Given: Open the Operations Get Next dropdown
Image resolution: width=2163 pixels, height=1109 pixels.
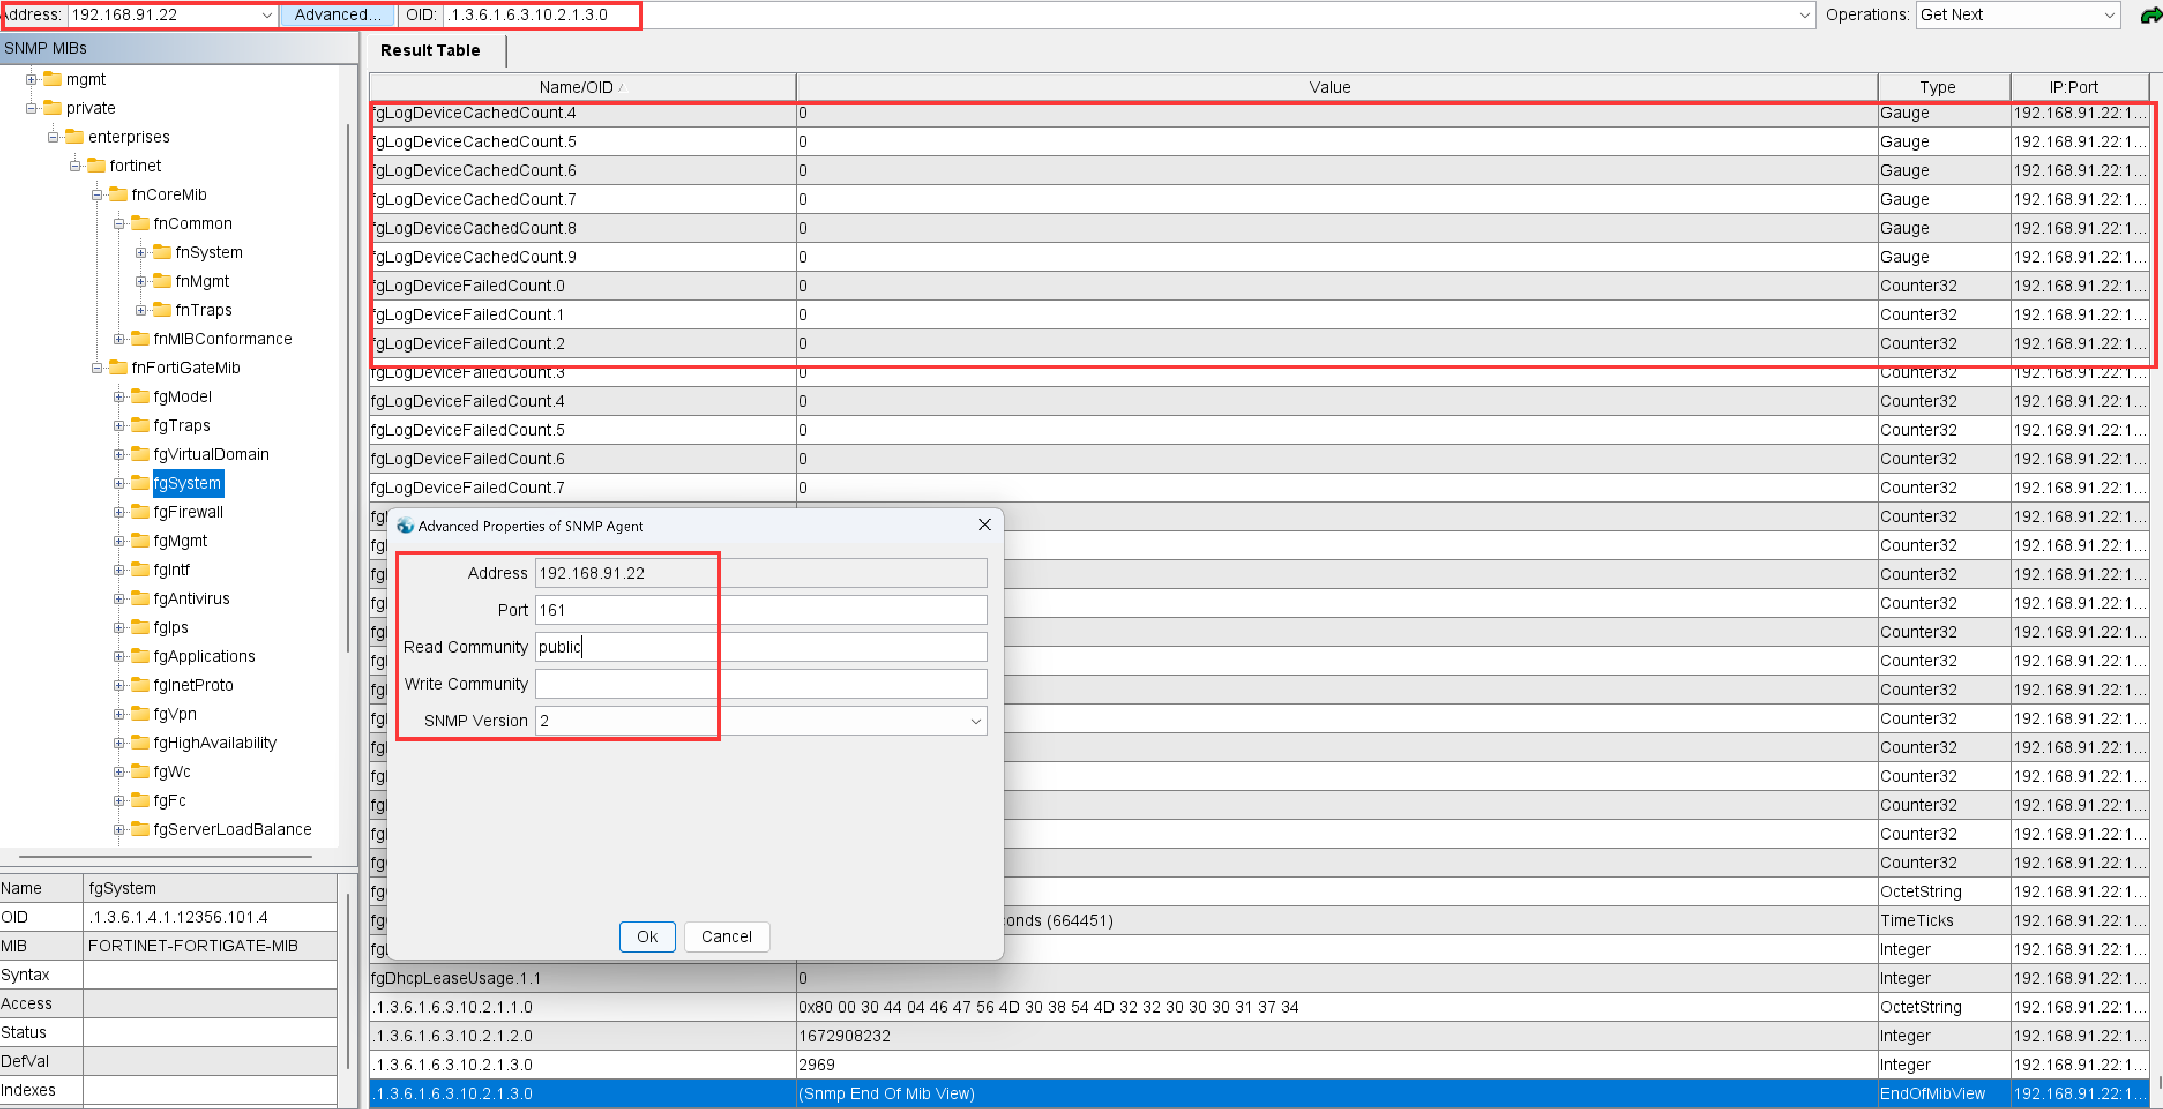Looking at the screenshot, I should [2109, 15].
